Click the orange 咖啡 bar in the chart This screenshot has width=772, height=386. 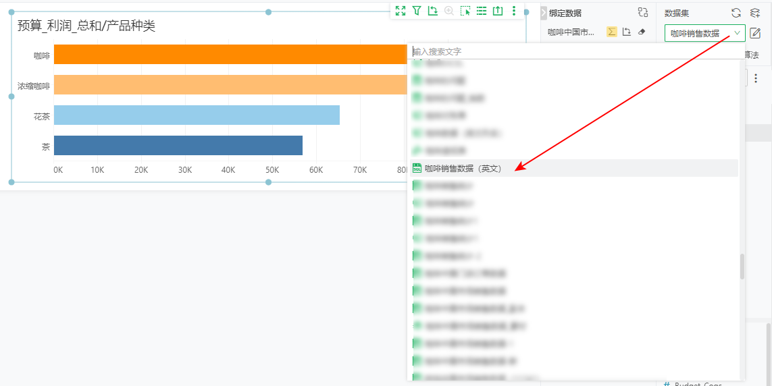tap(230, 55)
